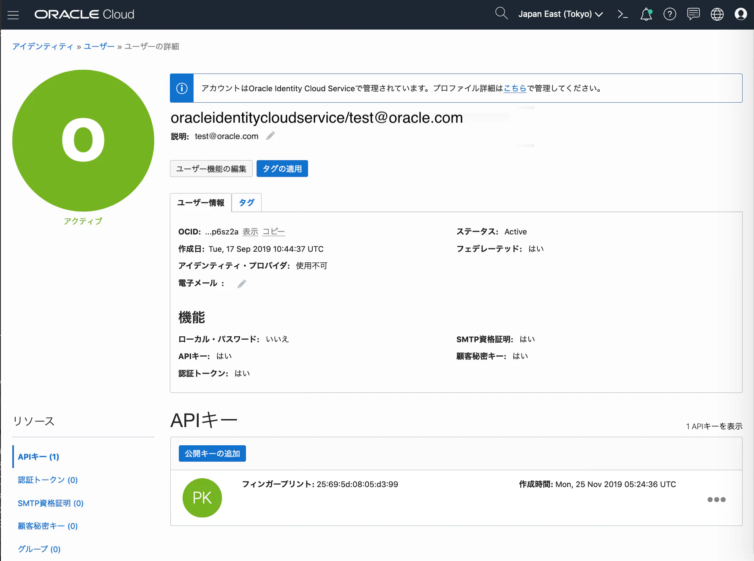
Task: Open the hamburger navigation menu
Action: coord(14,15)
